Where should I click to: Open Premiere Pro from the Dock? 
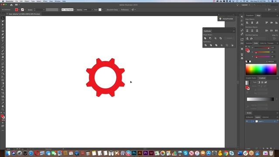pos(146,153)
